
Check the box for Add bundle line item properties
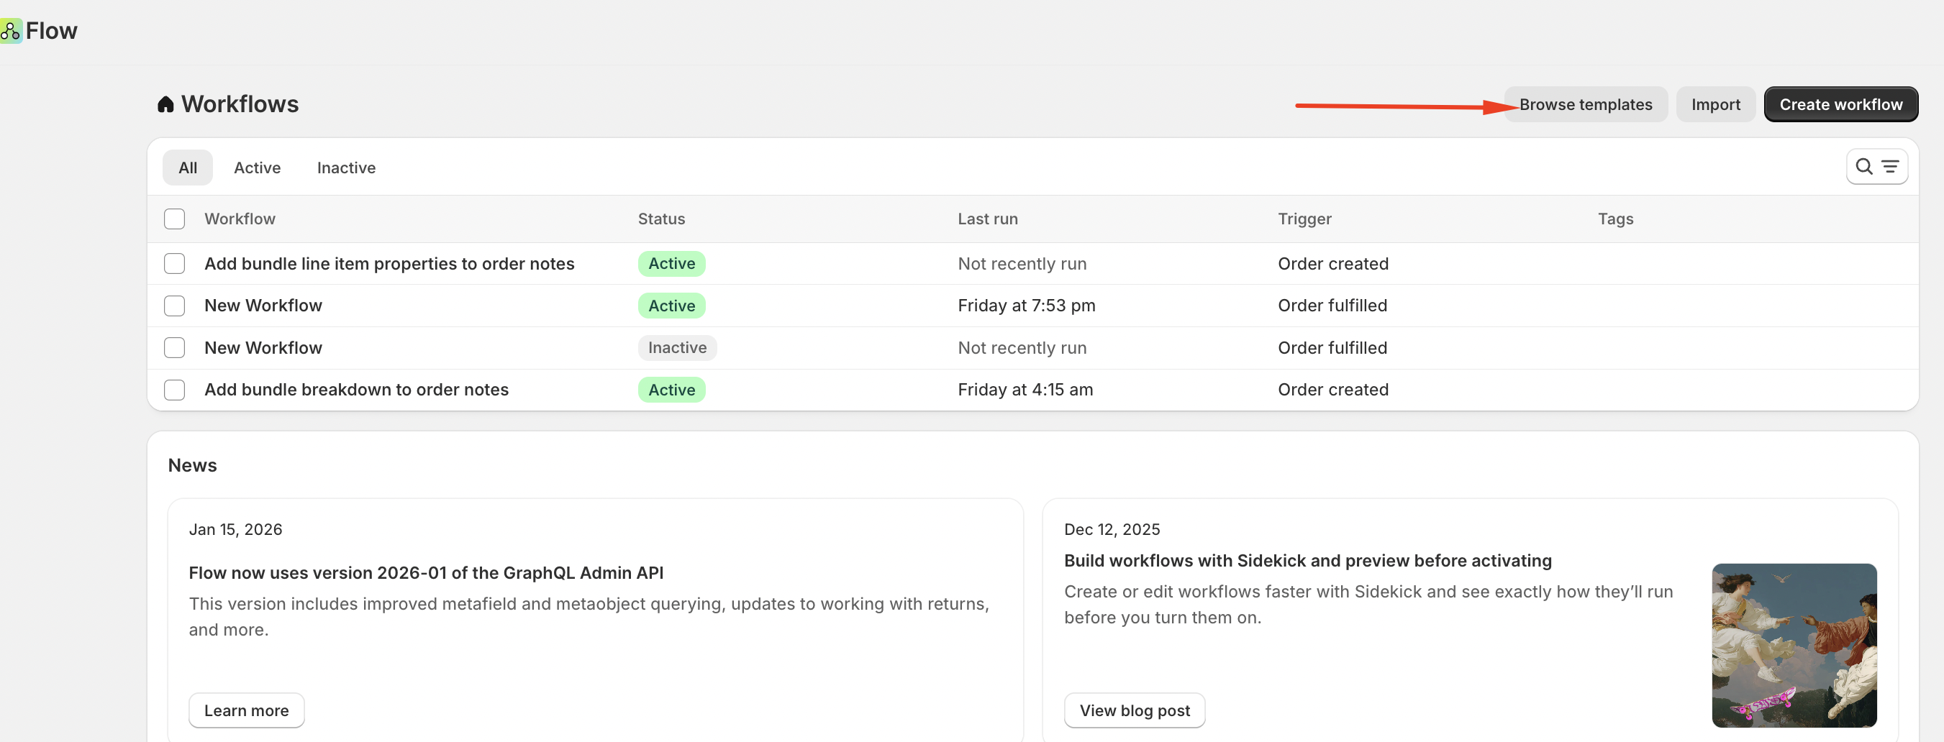[x=174, y=263]
